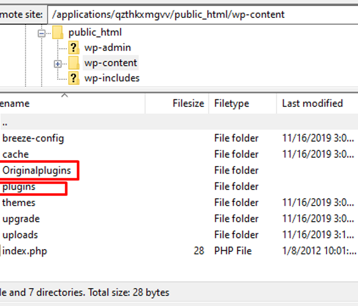This screenshot has height=306, width=358.
Task: Select the cache folder row
Action: pos(179,155)
